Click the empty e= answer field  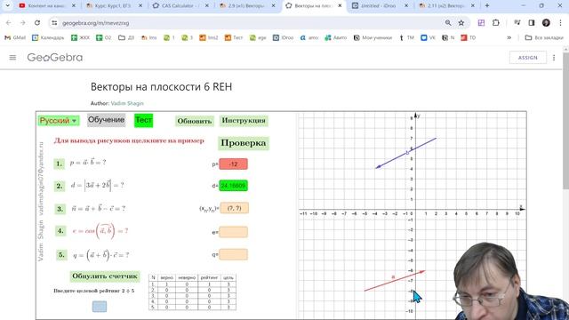(233, 232)
